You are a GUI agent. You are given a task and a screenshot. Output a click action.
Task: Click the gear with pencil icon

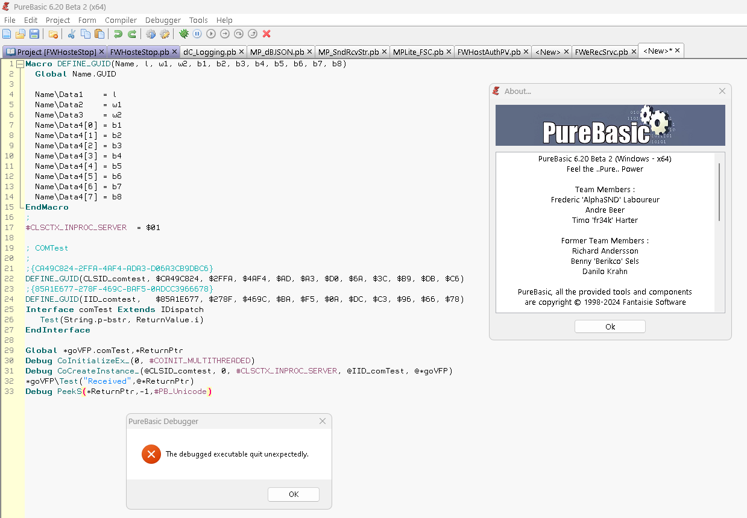tap(165, 34)
